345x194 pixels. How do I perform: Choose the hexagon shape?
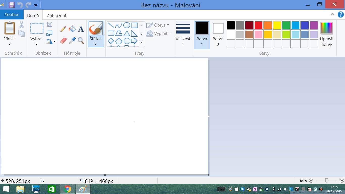click(x=127, y=41)
